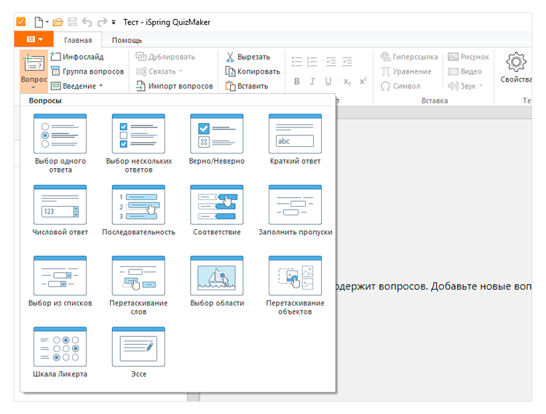Apply italic formatting

312,81
